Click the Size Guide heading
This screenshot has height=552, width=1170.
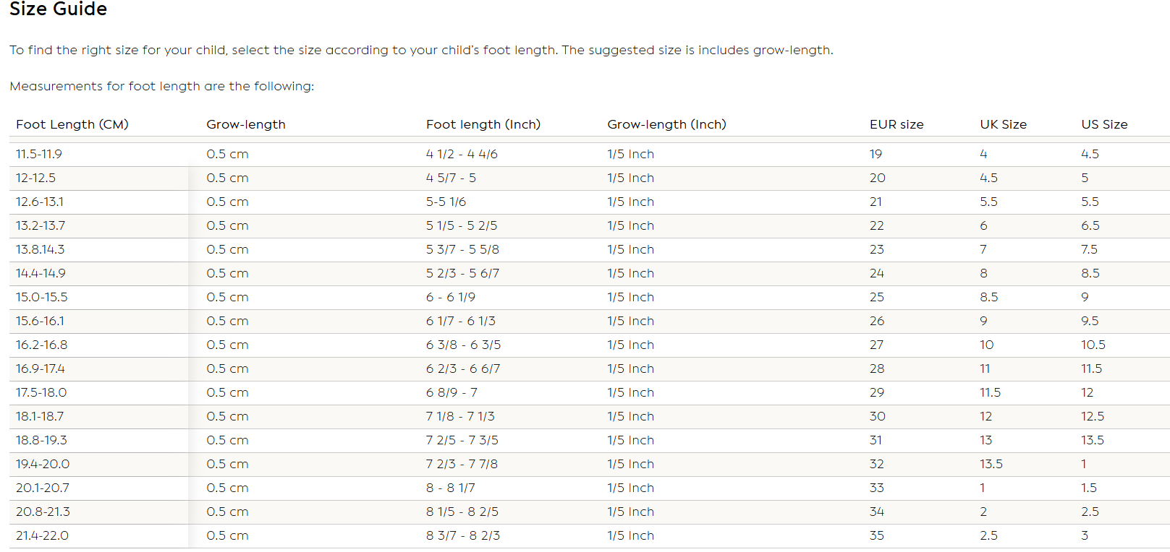58,9
